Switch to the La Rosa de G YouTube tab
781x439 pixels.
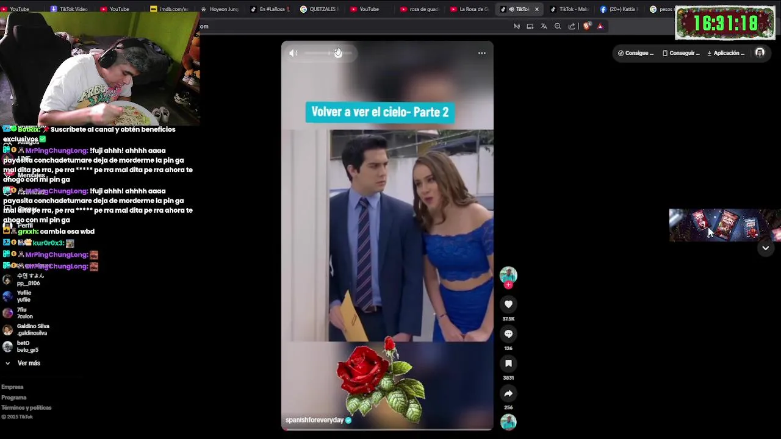pos(469,9)
